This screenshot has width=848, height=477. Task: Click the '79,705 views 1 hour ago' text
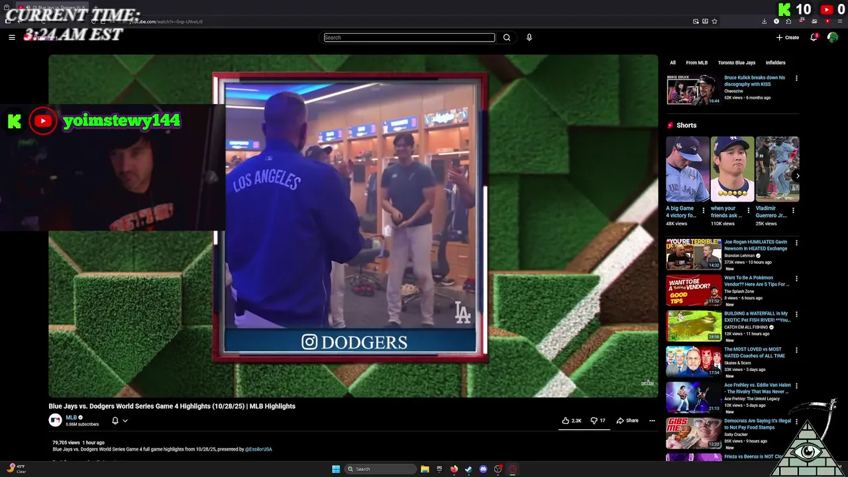[x=78, y=443]
